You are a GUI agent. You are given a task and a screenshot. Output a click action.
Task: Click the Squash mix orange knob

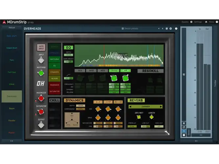[118, 109]
